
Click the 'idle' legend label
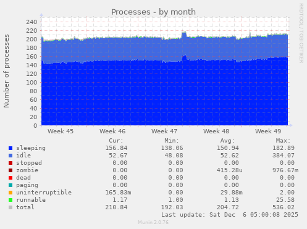coord(23,156)
